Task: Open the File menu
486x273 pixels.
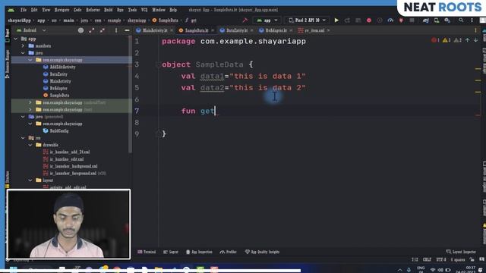Action: (x=24, y=10)
